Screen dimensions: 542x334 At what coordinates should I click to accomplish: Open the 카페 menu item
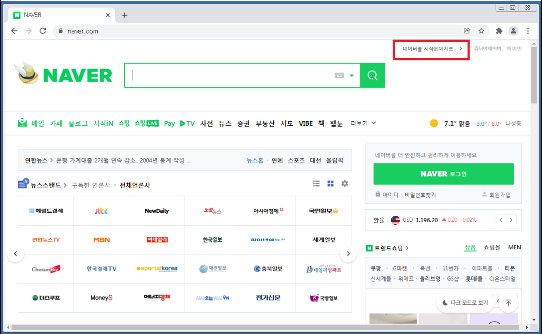tap(56, 123)
